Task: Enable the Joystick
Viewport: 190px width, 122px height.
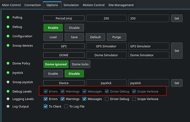Action: [x=53, y=73]
